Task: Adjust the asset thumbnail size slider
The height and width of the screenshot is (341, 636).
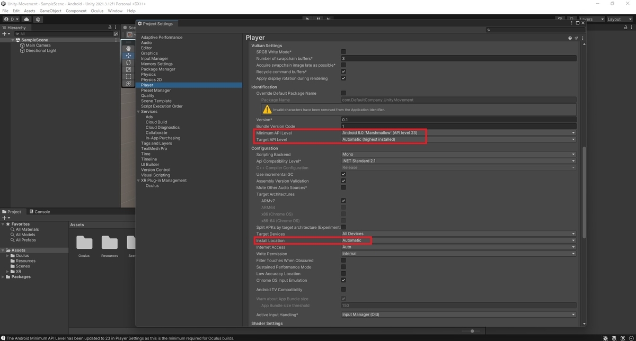Action: coord(472,331)
